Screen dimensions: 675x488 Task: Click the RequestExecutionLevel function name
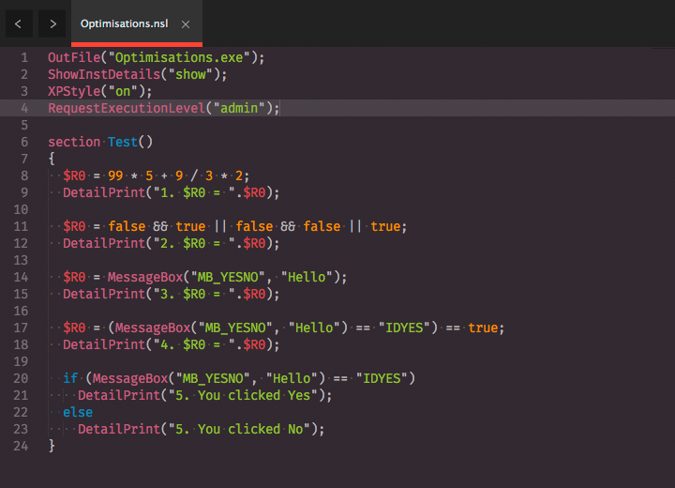(x=127, y=108)
